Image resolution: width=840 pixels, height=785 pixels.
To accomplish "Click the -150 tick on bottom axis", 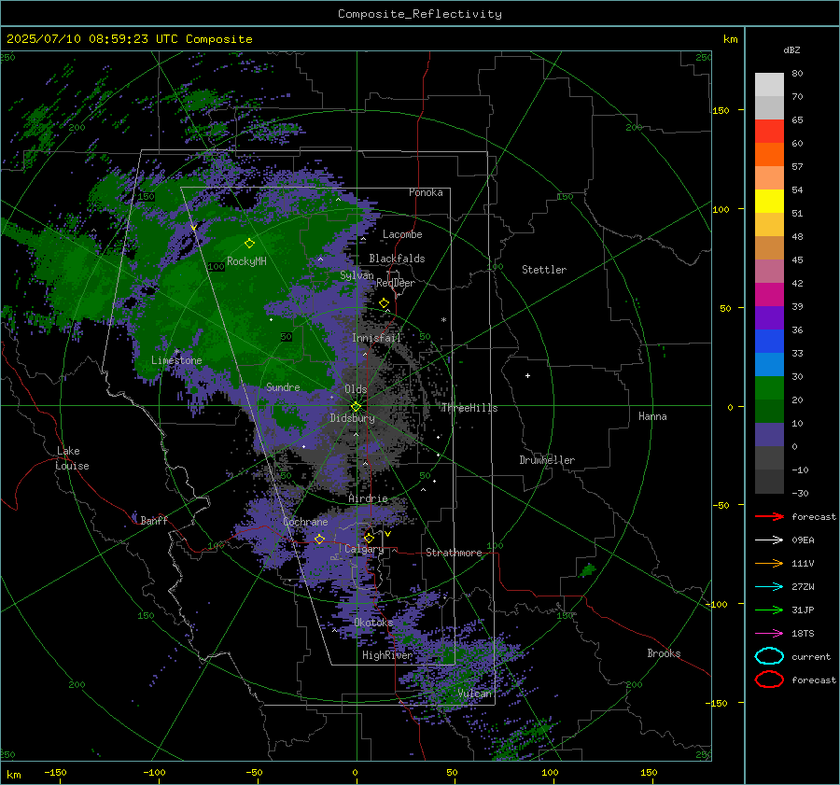I will point(55,772).
